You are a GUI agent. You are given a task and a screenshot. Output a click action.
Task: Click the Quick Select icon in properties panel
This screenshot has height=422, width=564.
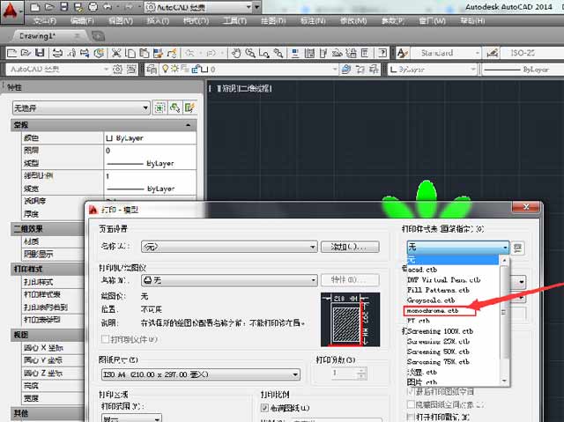click(x=190, y=107)
